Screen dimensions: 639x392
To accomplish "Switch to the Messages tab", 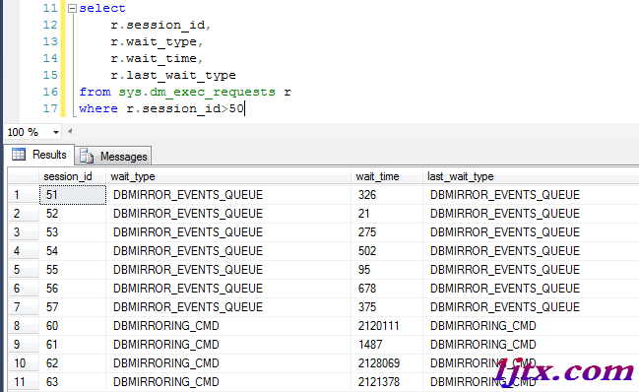I will tap(113, 156).
